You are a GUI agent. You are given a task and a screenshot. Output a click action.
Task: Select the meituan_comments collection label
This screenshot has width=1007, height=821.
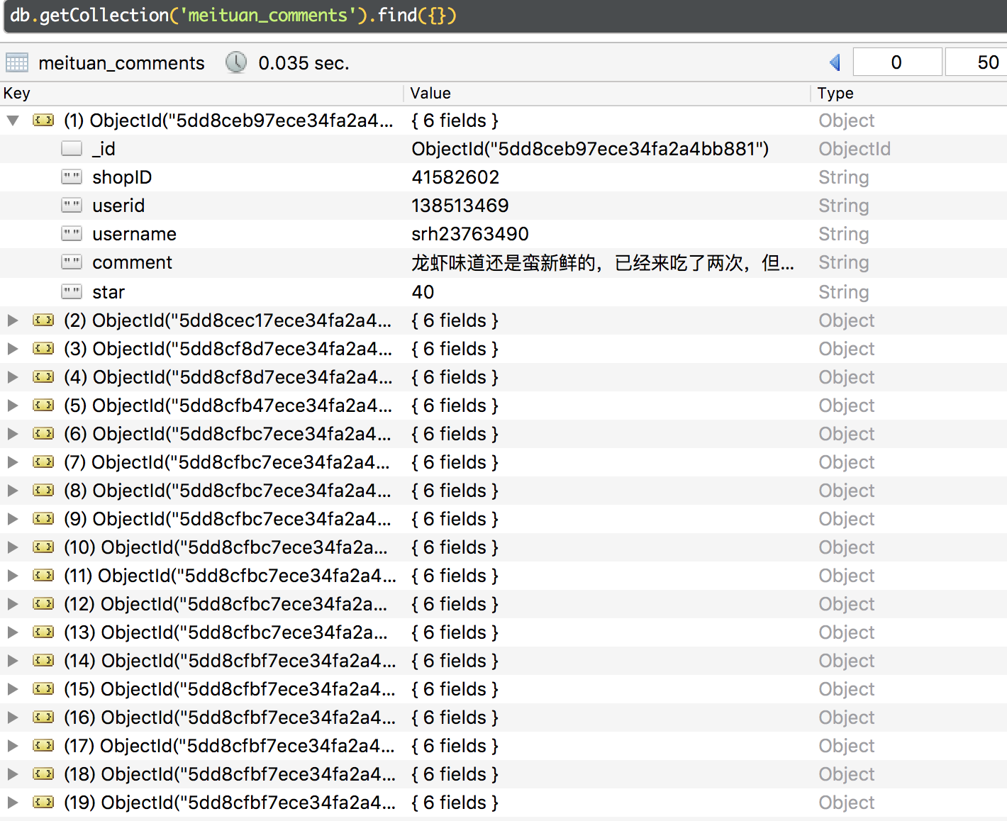pyautogui.click(x=121, y=63)
